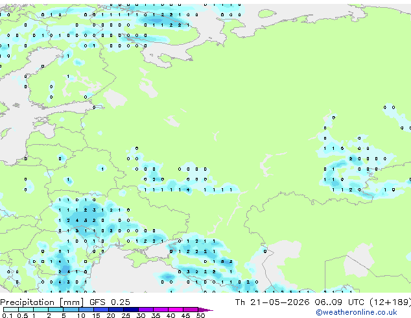Click the '30' legend scale value
Image resolution: width=411 pixels, height=318 pixels.
tap(141, 315)
